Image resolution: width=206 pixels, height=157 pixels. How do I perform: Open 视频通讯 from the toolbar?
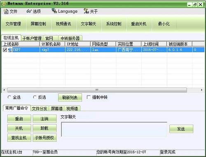coord(63,24)
